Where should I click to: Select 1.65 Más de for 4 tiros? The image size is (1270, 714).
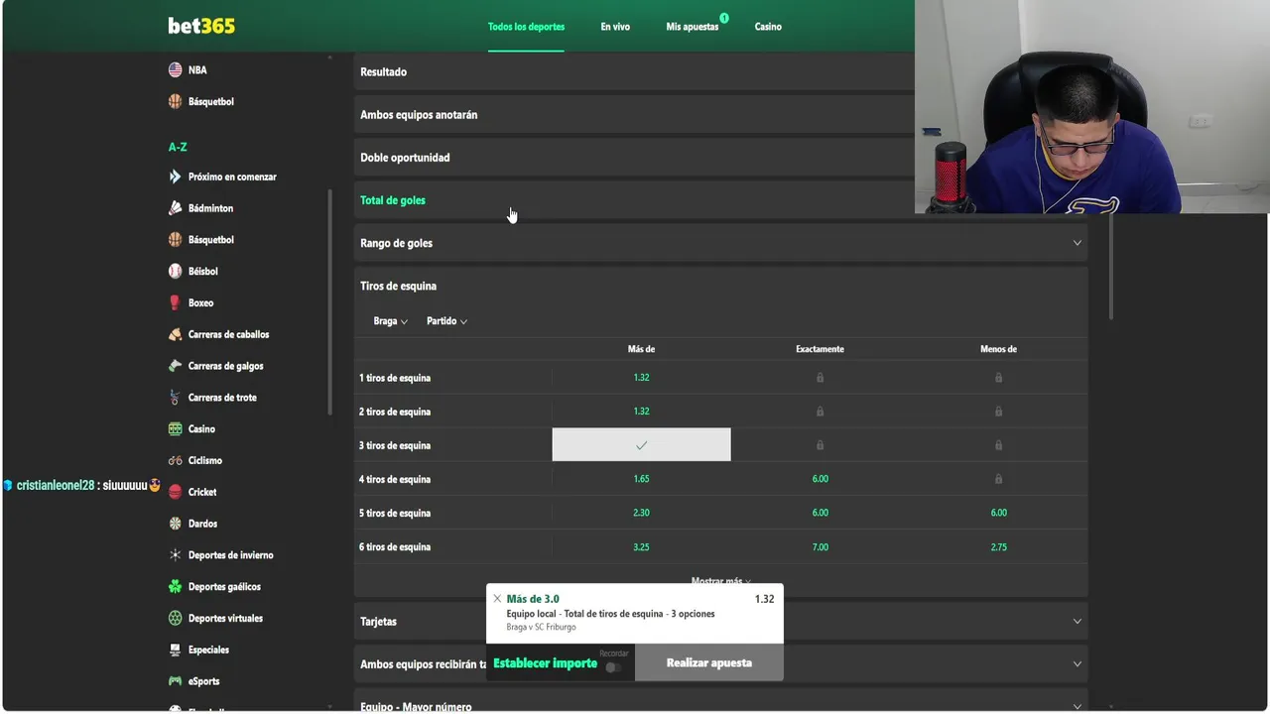641,479
